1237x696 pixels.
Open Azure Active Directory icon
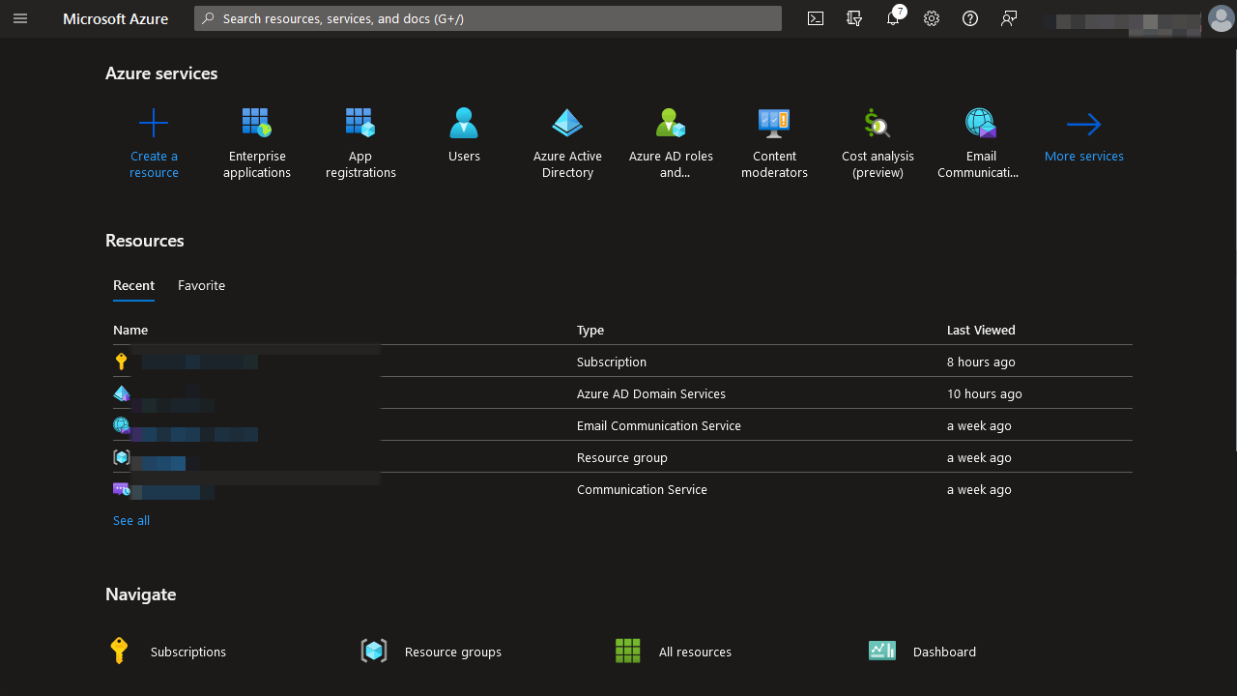coord(567,123)
